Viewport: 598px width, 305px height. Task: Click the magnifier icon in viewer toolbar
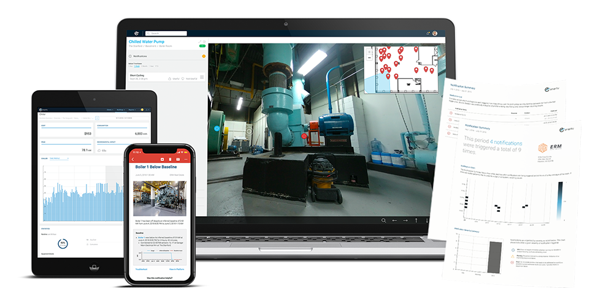click(x=384, y=220)
